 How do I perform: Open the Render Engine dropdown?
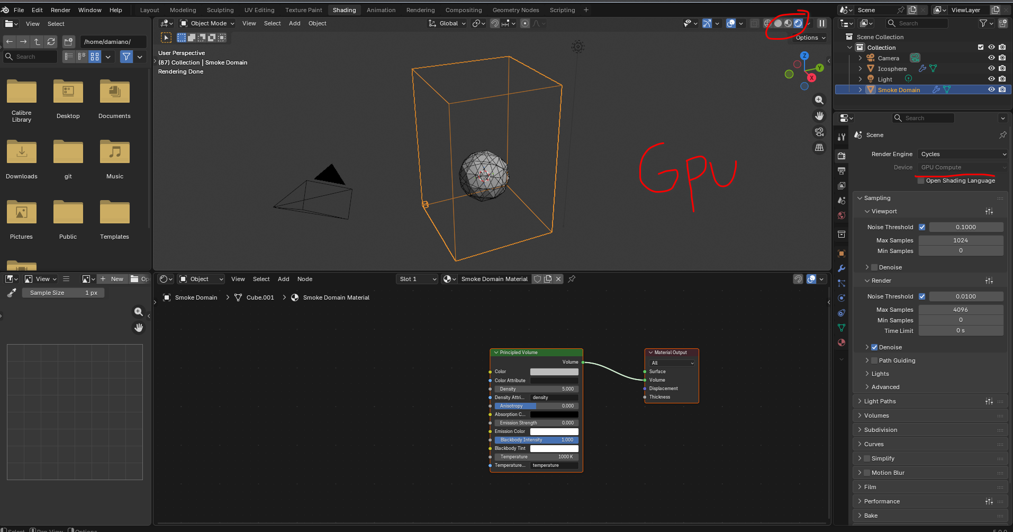click(963, 154)
